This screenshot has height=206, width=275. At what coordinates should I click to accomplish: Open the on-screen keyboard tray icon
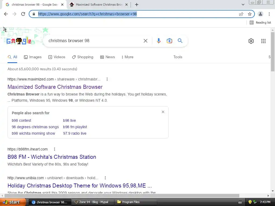(x=240, y=202)
